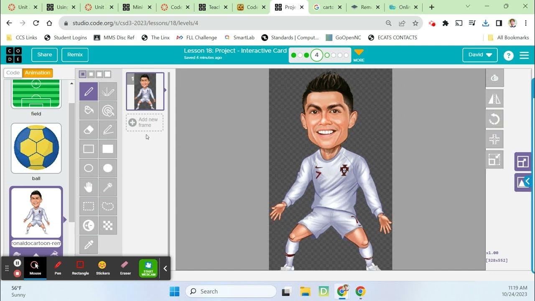Open the David account dropdown
The width and height of the screenshot is (535, 301).
(480, 55)
